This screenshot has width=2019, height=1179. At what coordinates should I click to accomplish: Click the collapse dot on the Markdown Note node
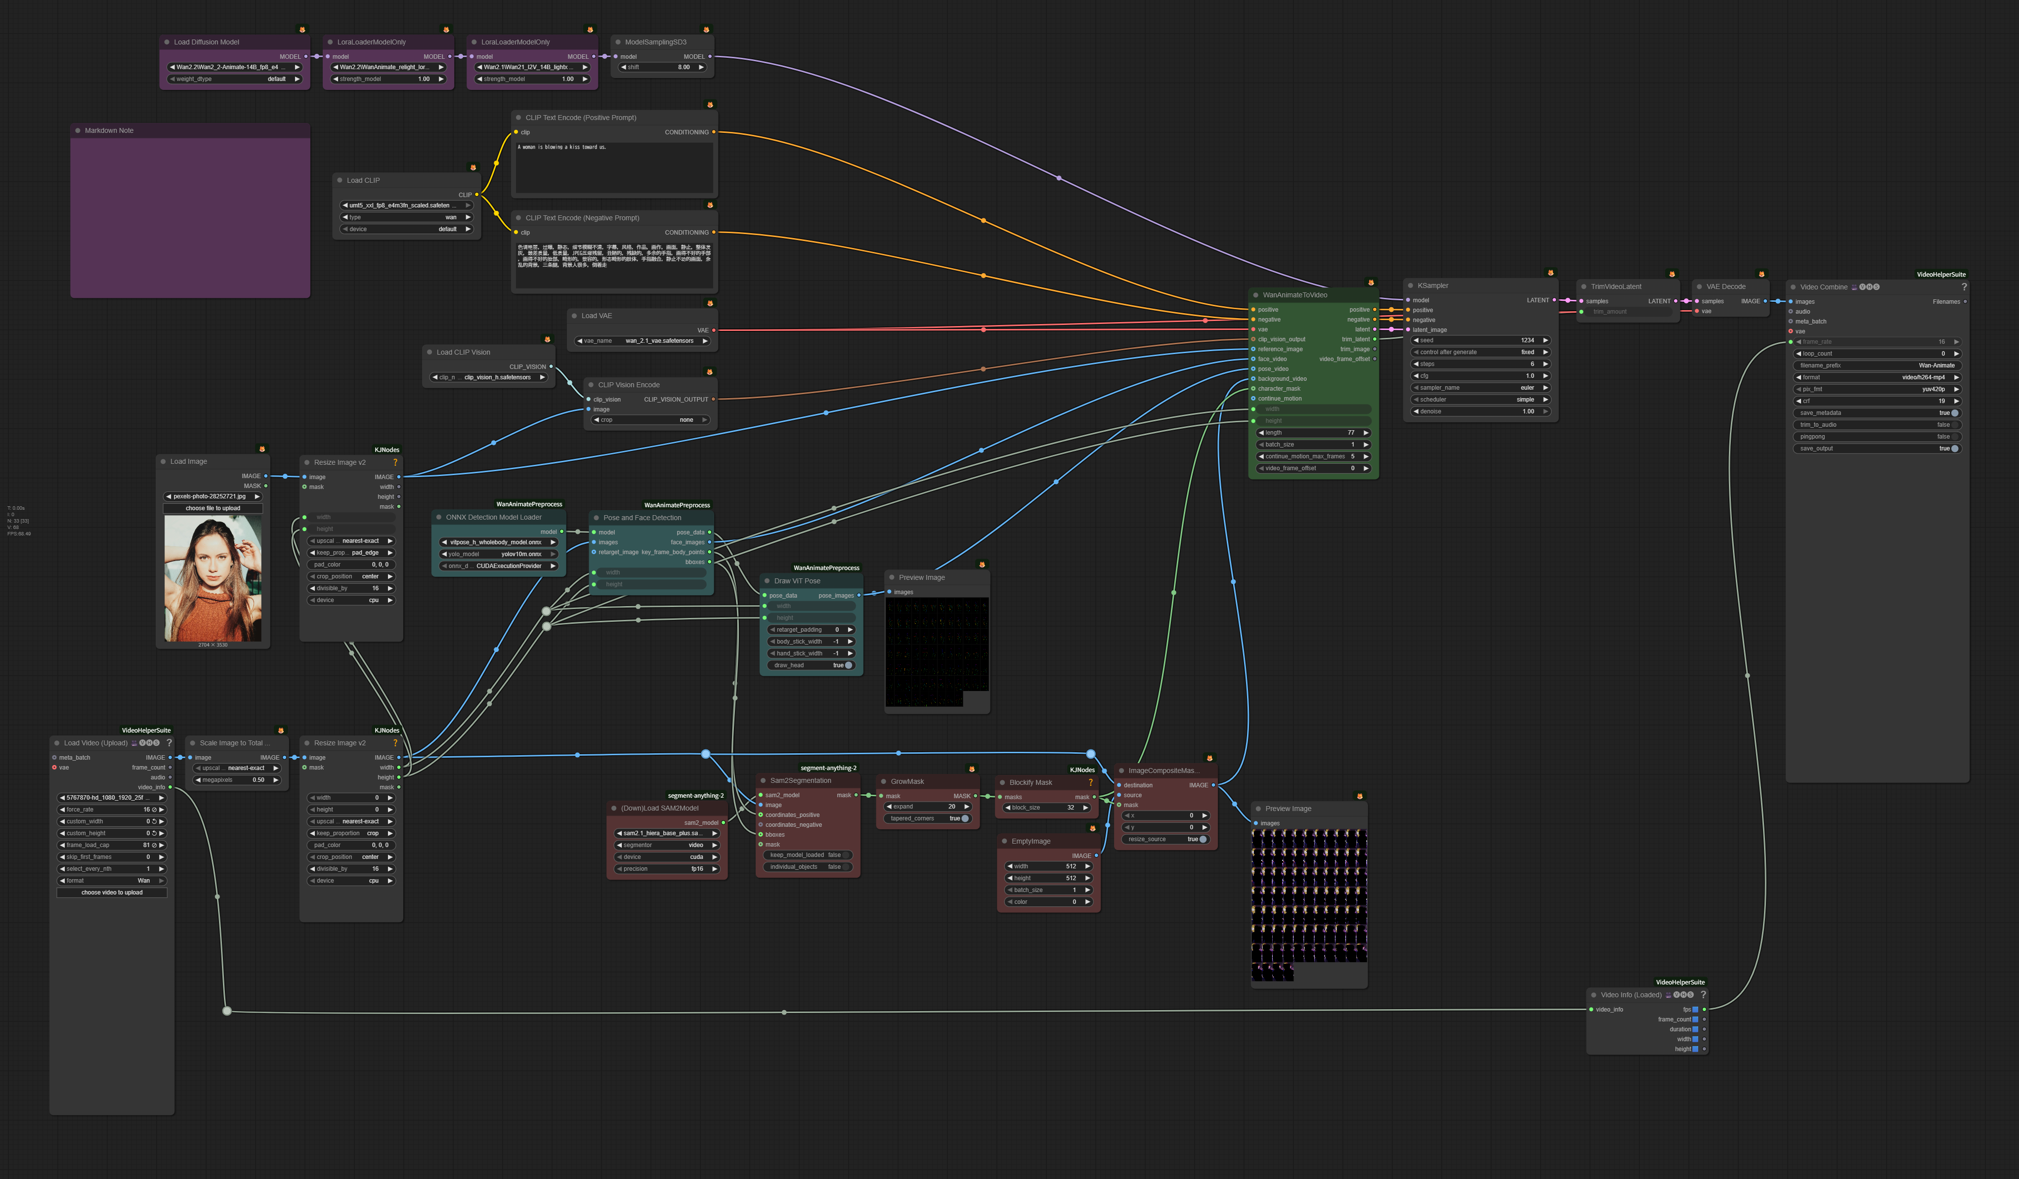(78, 130)
